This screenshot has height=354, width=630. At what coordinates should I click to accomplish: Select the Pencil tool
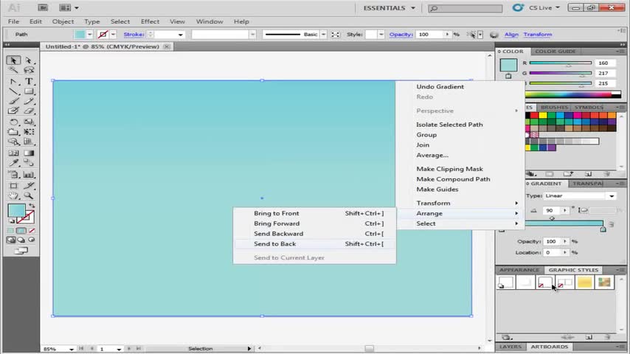[x=29, y=101]
